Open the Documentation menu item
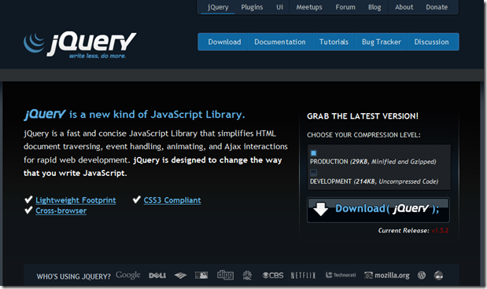 click(x=280, y=42)
